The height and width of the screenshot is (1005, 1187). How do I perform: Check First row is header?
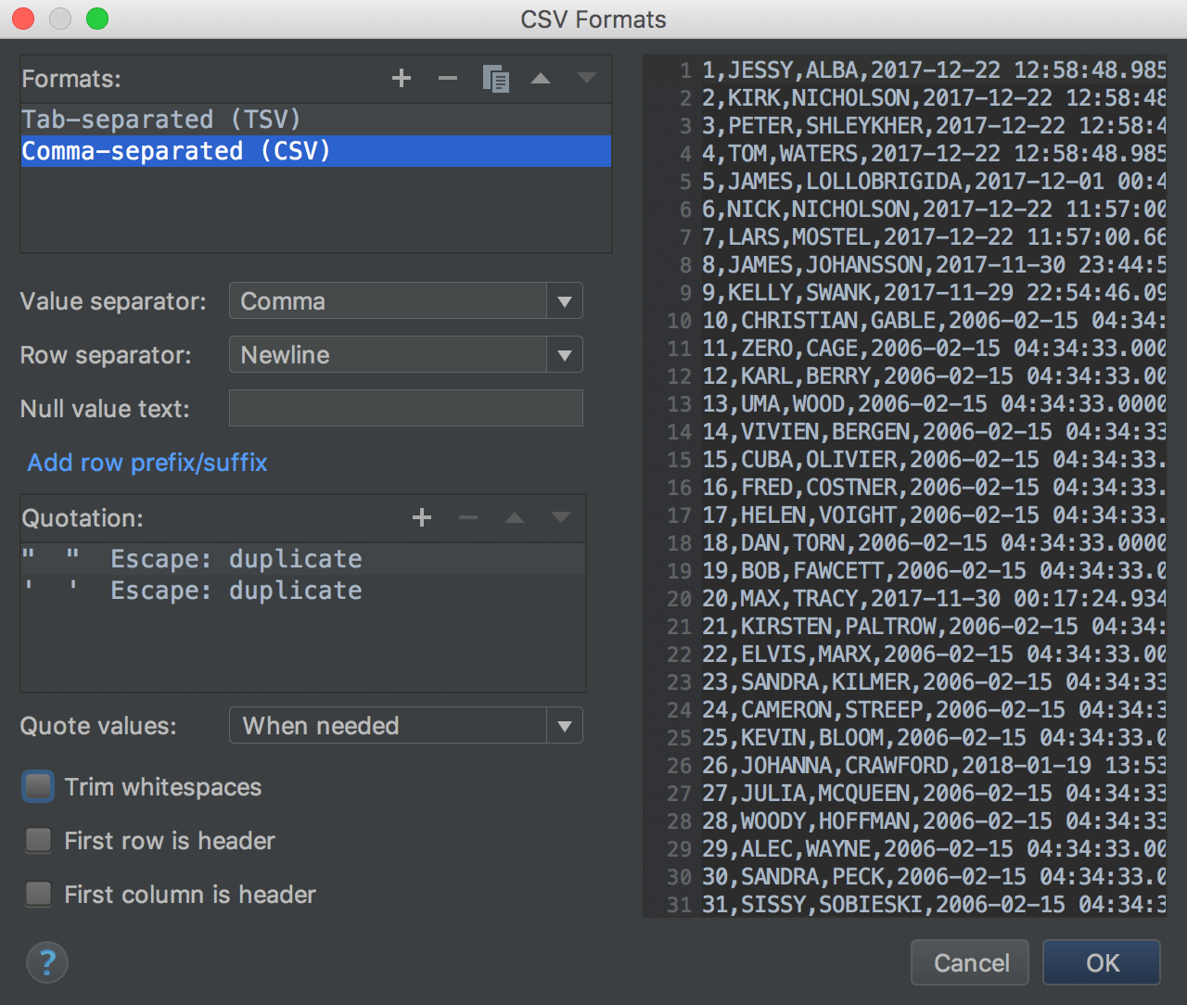(39, 841)
